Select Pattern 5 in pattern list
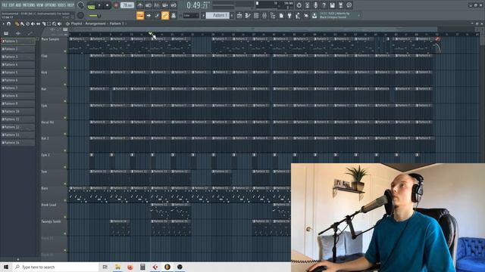The width and height of the screenshot is (485, 272). coord(18,73)
